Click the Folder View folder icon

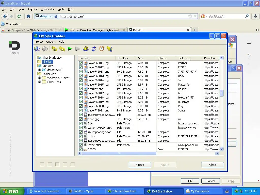(x=39, y=74)
